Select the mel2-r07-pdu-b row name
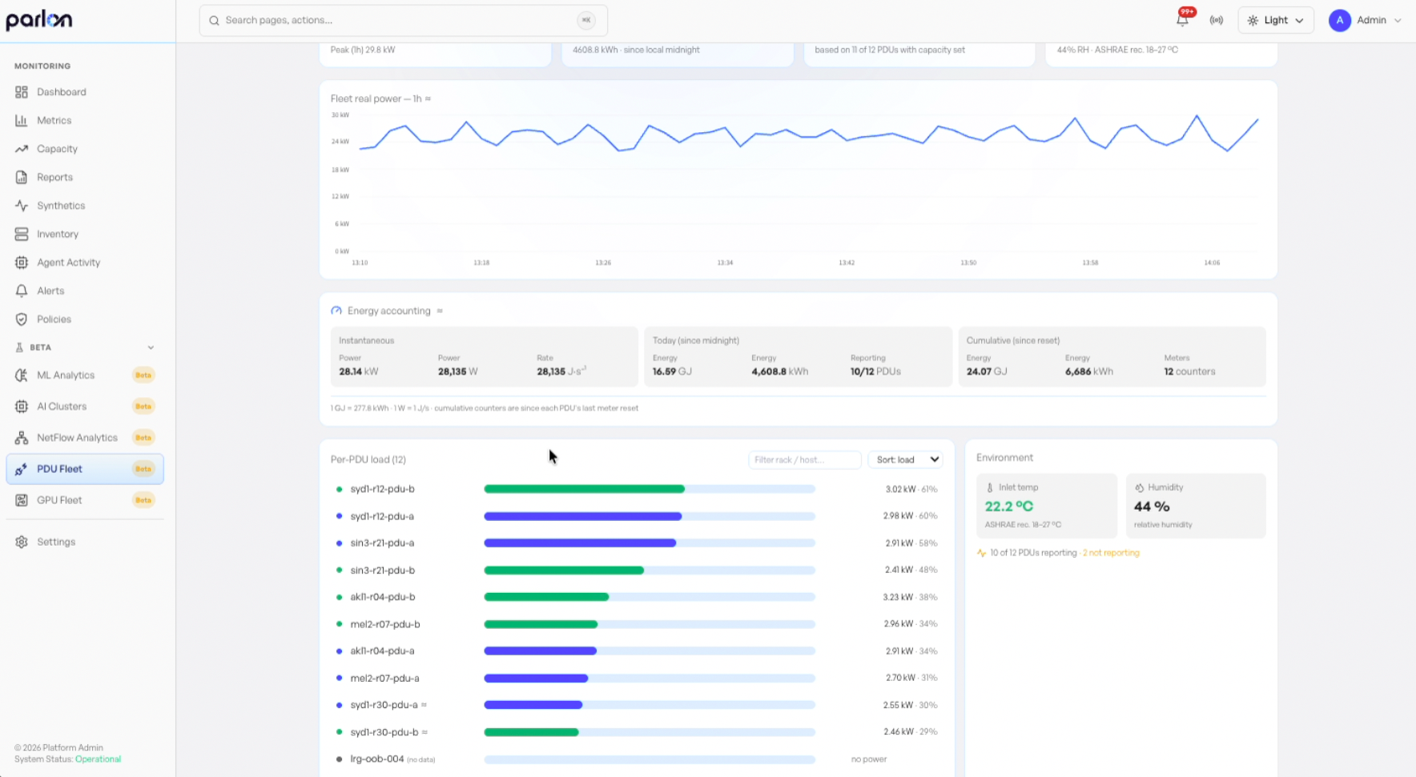Viewport: 1416px width, 777px height. pos(385,624)
